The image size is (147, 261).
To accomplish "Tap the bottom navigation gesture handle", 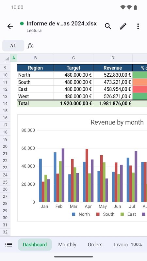I will [73, 257].
